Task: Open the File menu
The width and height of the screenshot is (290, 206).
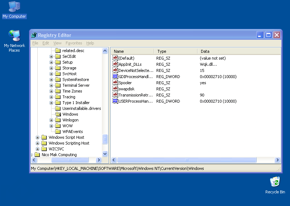Action: click(35, 43)
